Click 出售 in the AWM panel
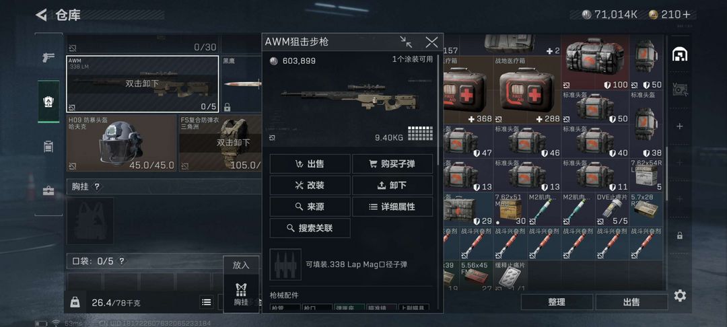The width and height of the screenshot is (727, 327). pos(310,164)
